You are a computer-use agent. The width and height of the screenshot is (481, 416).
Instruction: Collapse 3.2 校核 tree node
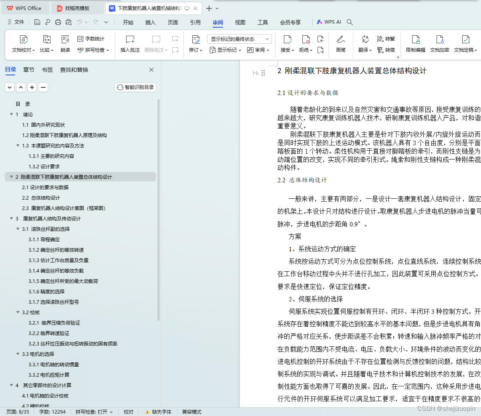(18, 312)
